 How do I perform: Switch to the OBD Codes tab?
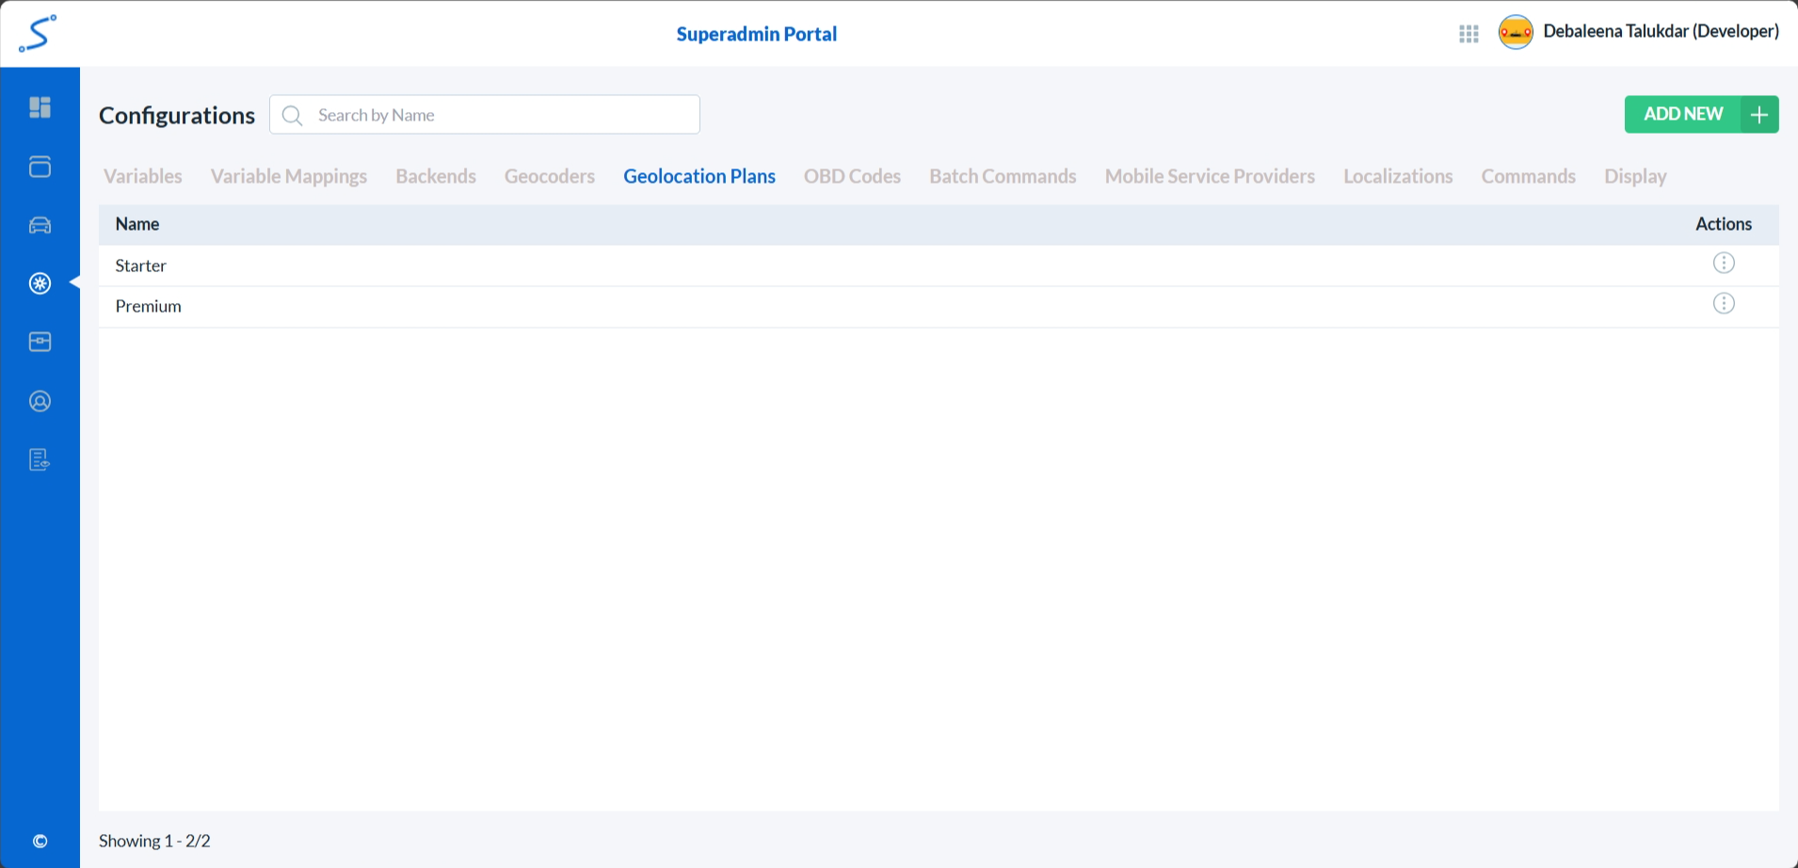[x=852, y=176]
